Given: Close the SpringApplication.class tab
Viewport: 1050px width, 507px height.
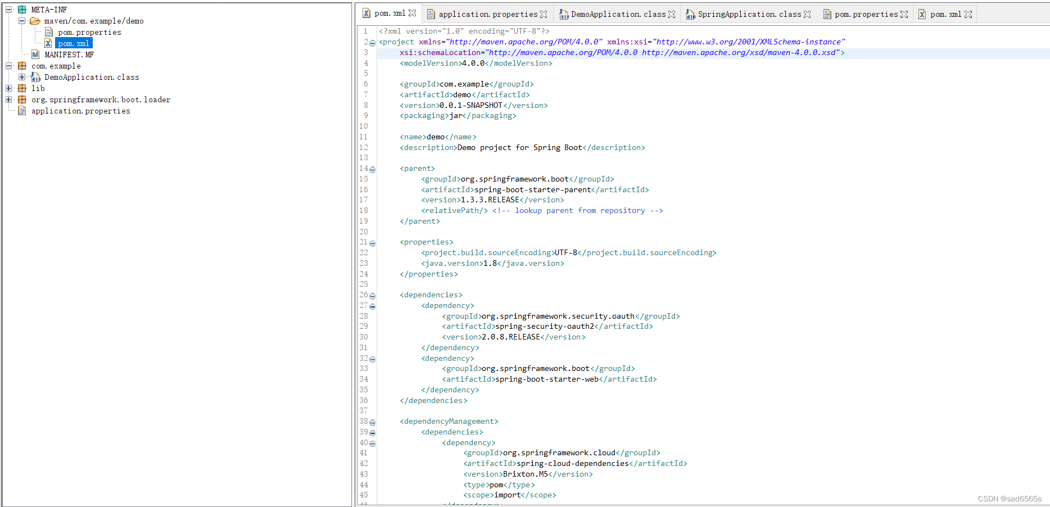Looking at the screenshot, I should pos(807,14).
